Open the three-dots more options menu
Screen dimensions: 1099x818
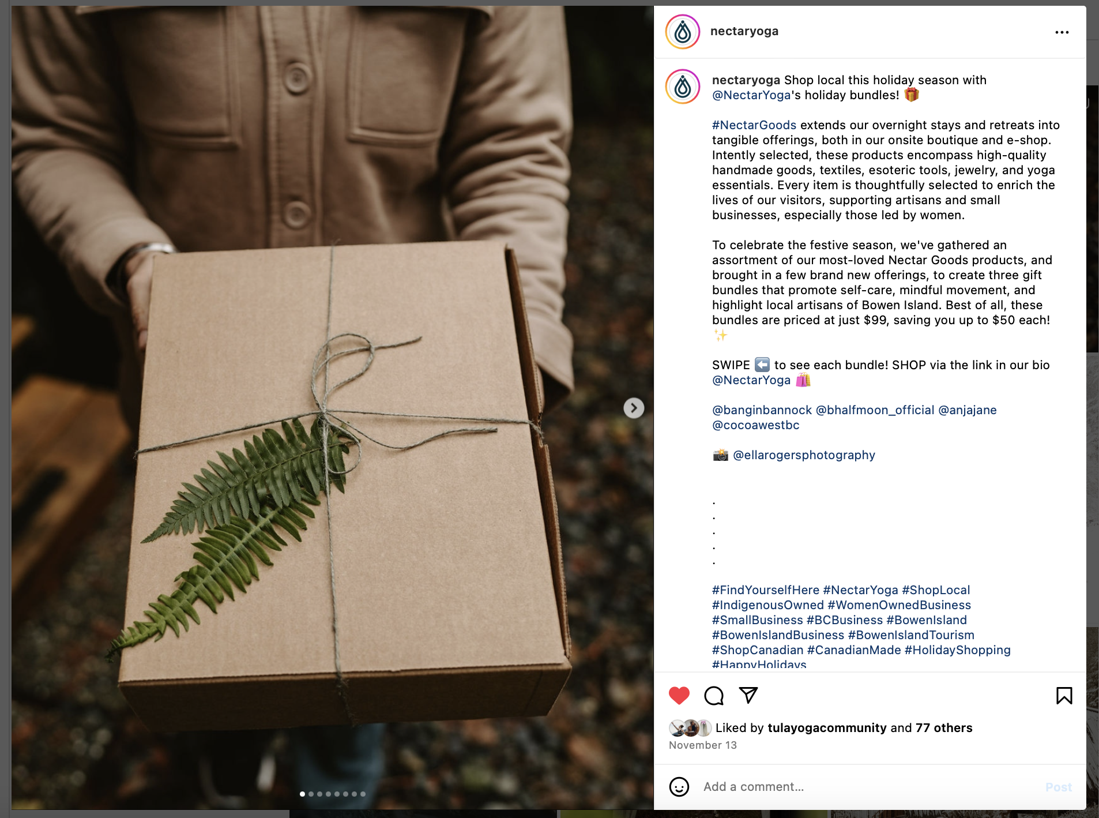point(1062,32)
